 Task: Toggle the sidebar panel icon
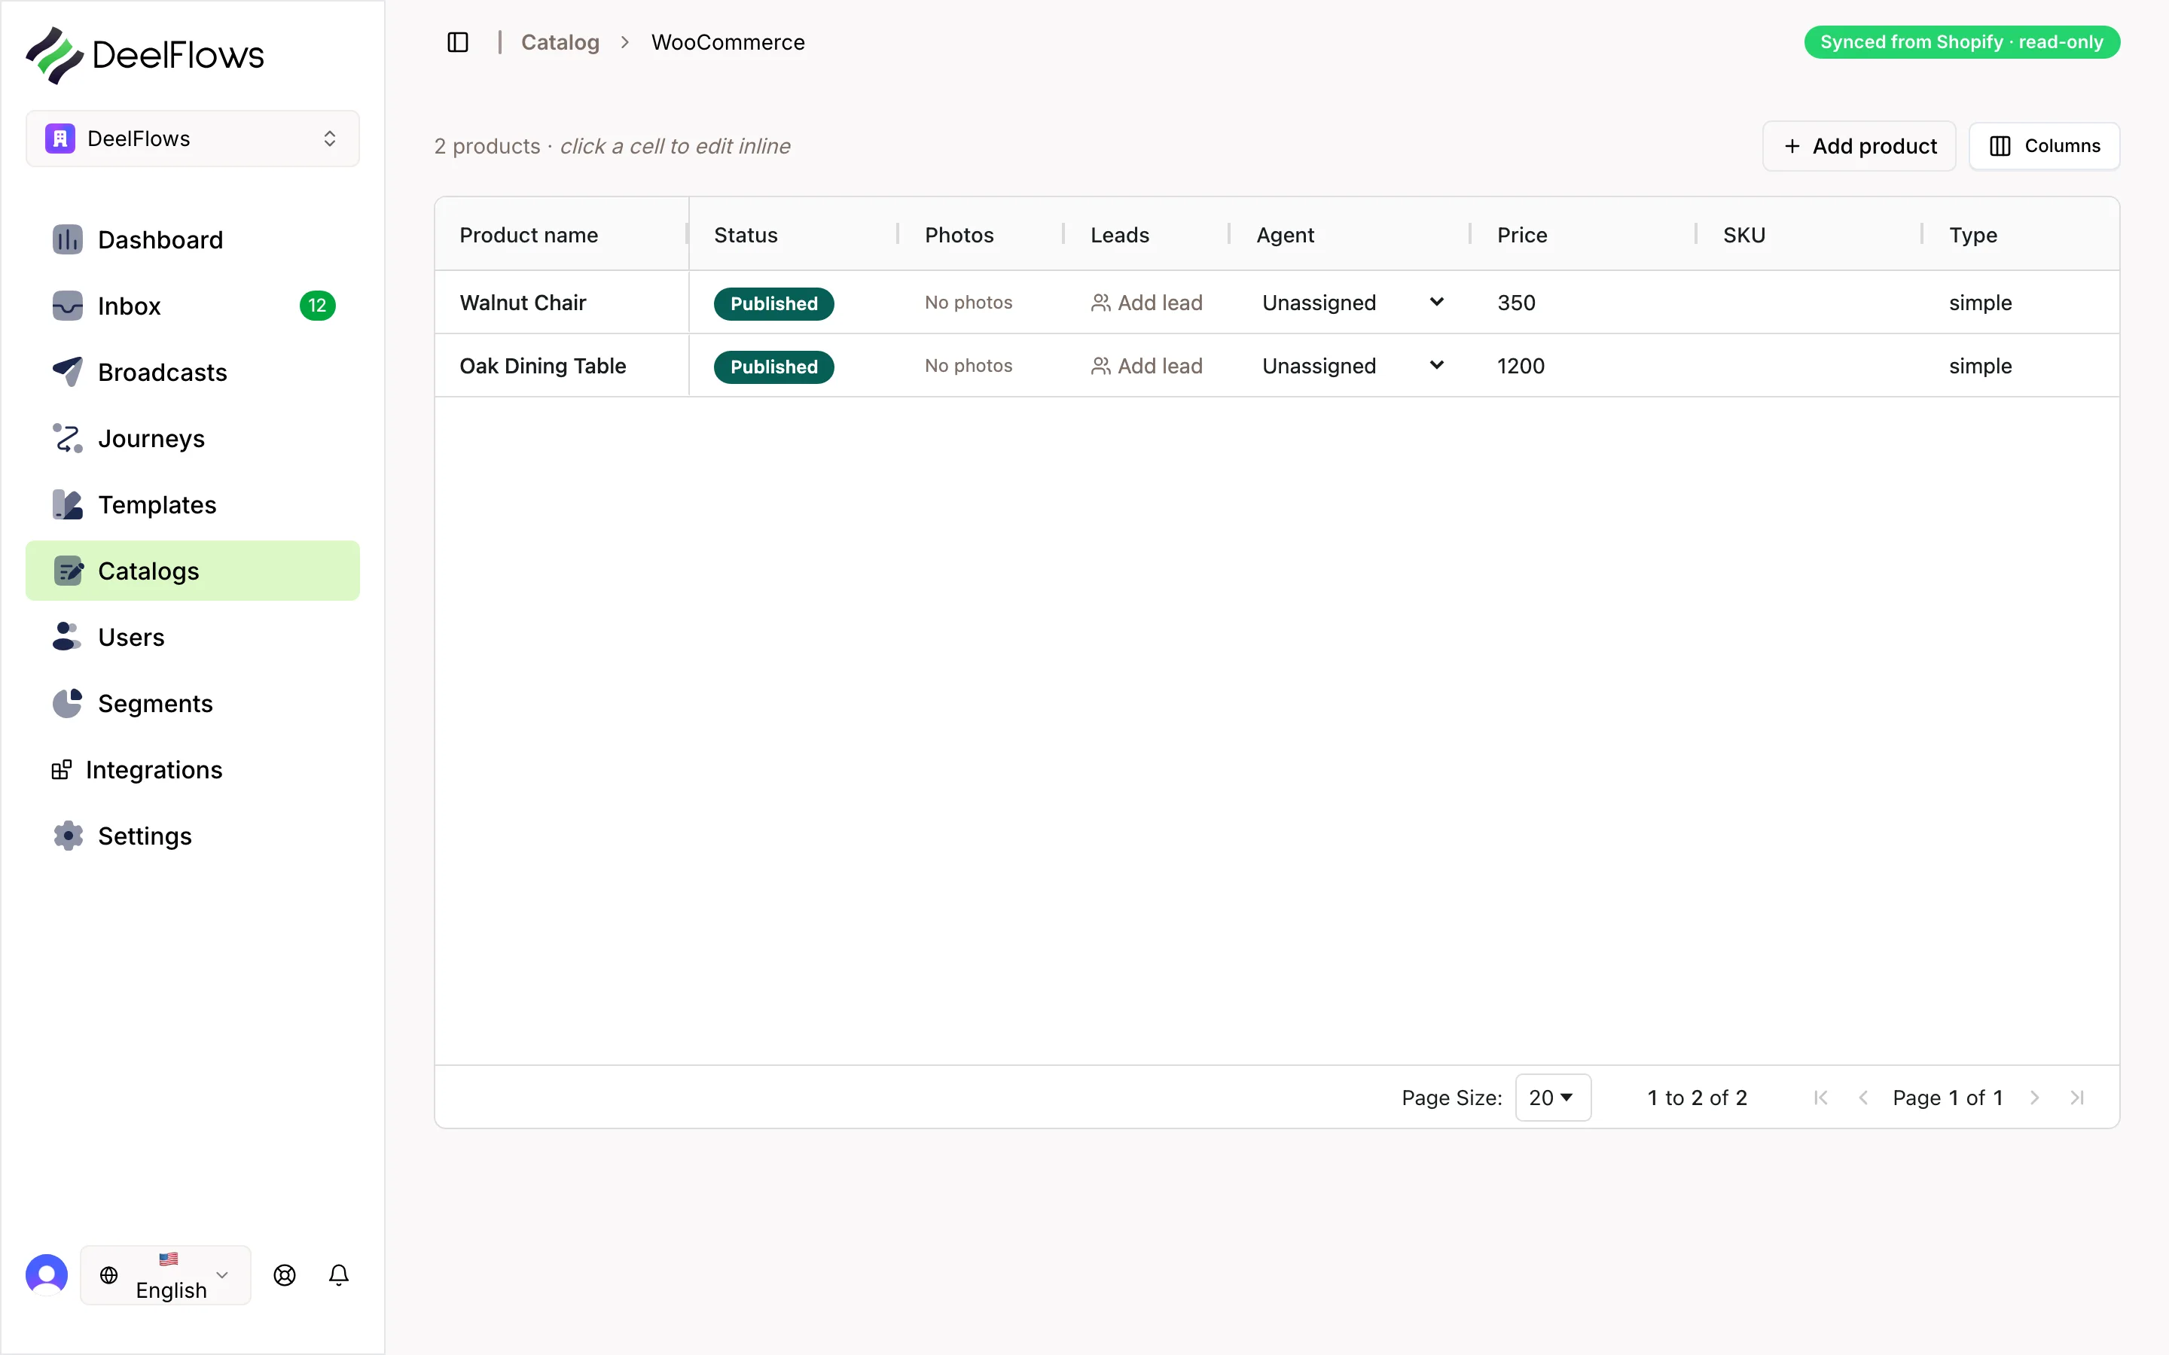tap(457, 42)
